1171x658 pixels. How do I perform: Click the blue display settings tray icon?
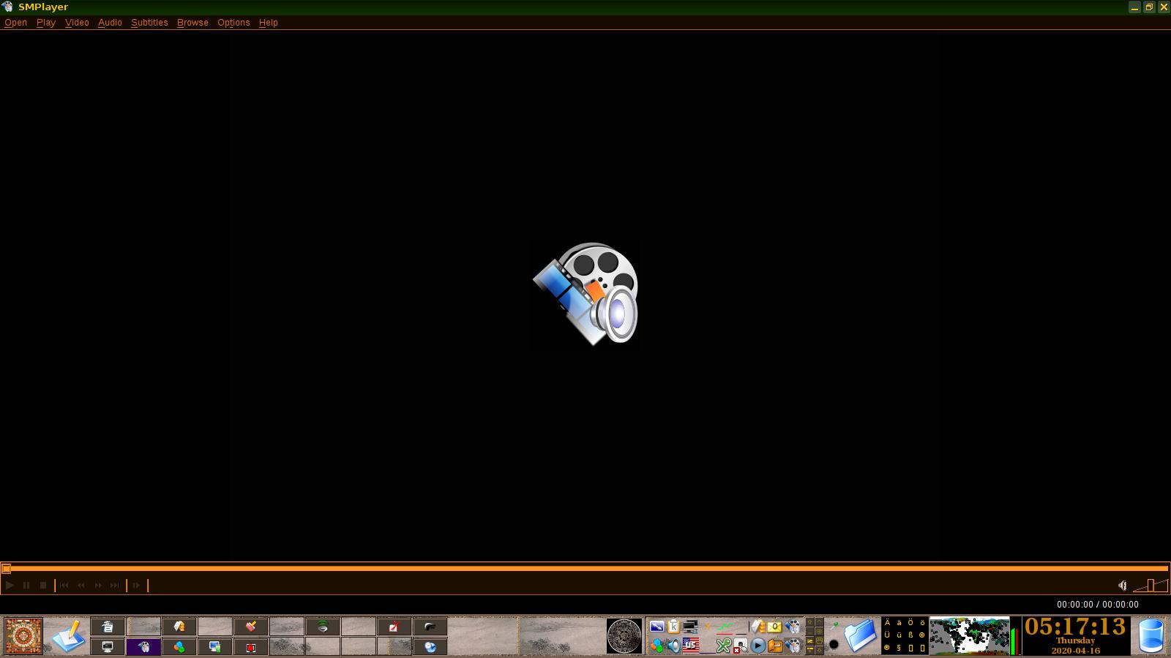pyautogui.click(x=656, y=627)
